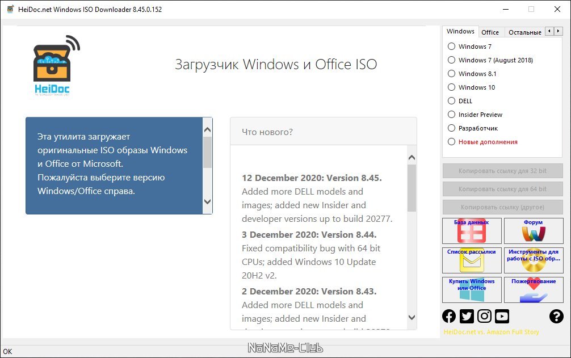Viewport: 571px width, 358px height.
Task: Select the Insider Preview radio button
Action: tap(451, 115)
